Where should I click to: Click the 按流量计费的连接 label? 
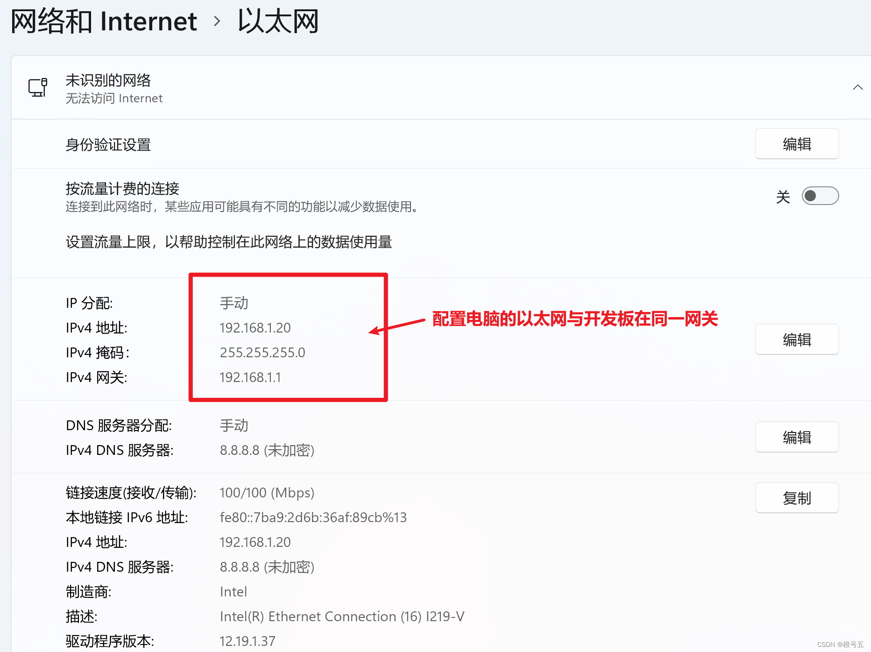click(x=122, y=188)
